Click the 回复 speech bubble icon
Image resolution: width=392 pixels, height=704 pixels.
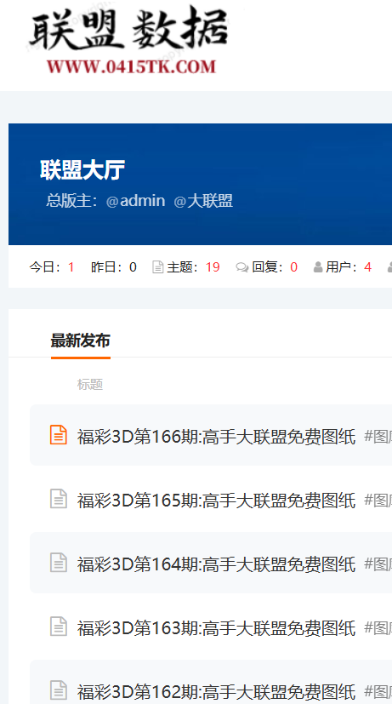[x=242, y=267]
